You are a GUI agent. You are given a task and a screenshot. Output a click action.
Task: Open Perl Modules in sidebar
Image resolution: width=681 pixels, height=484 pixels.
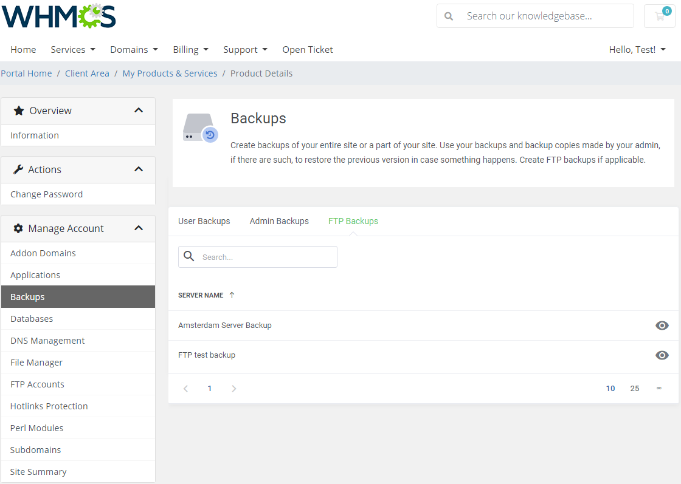coord(78,428)
